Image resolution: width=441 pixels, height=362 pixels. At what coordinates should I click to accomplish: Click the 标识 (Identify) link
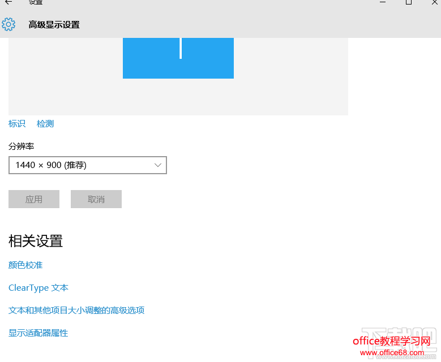[x=17, y=124]
